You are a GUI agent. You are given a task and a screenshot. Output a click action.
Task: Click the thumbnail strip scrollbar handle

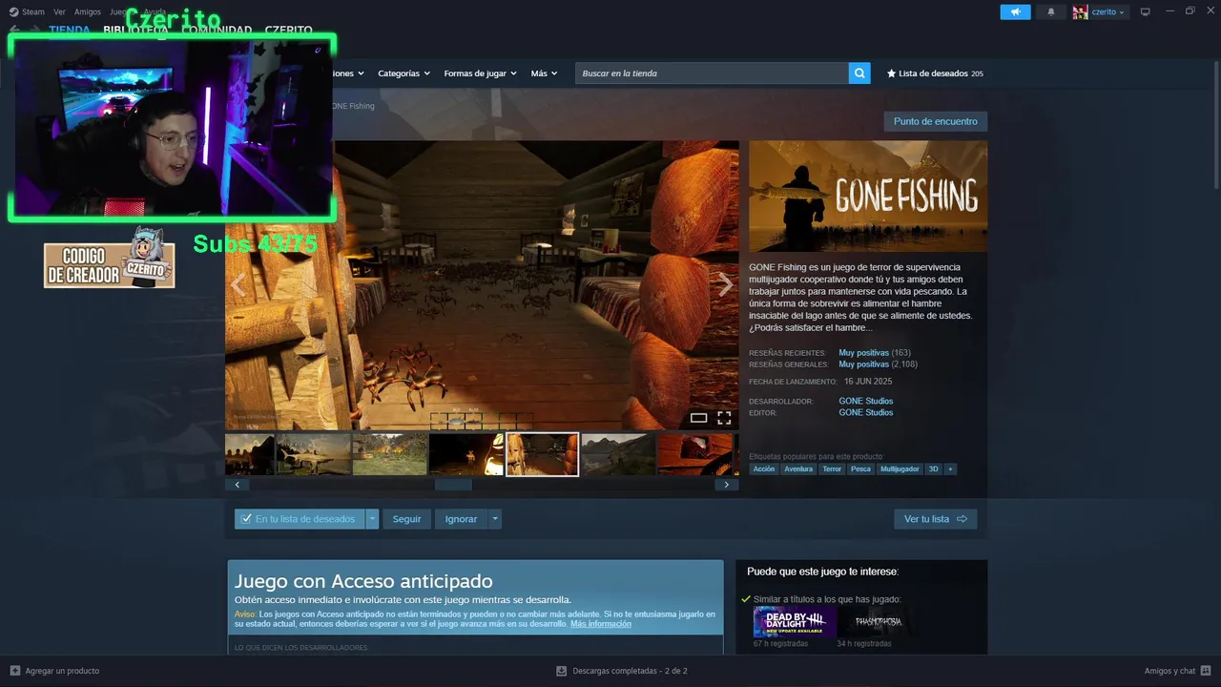click(x=453, y=485)
